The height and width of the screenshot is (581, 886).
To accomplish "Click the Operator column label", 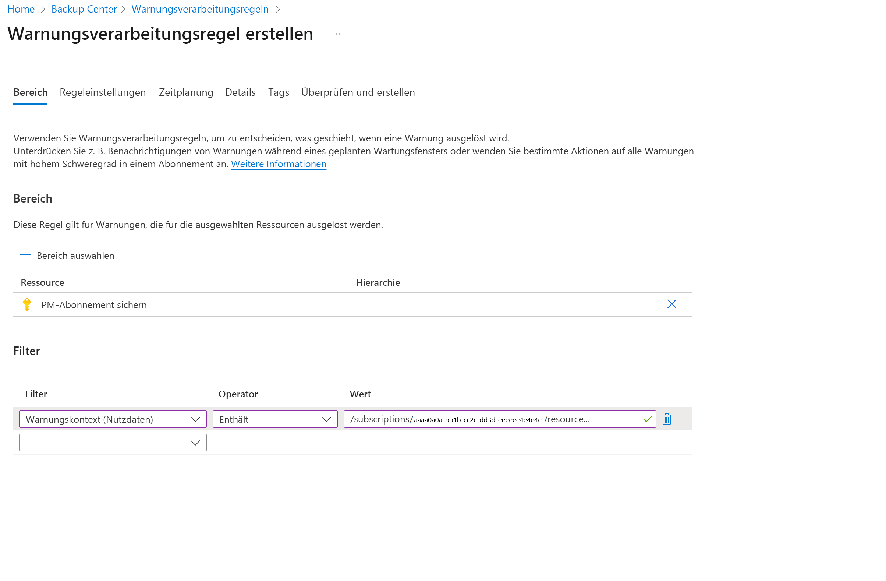I will coord(238,394).
